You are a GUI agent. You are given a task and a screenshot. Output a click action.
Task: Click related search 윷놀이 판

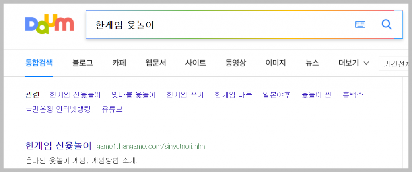pyautogui.click(x=317, y=95)
